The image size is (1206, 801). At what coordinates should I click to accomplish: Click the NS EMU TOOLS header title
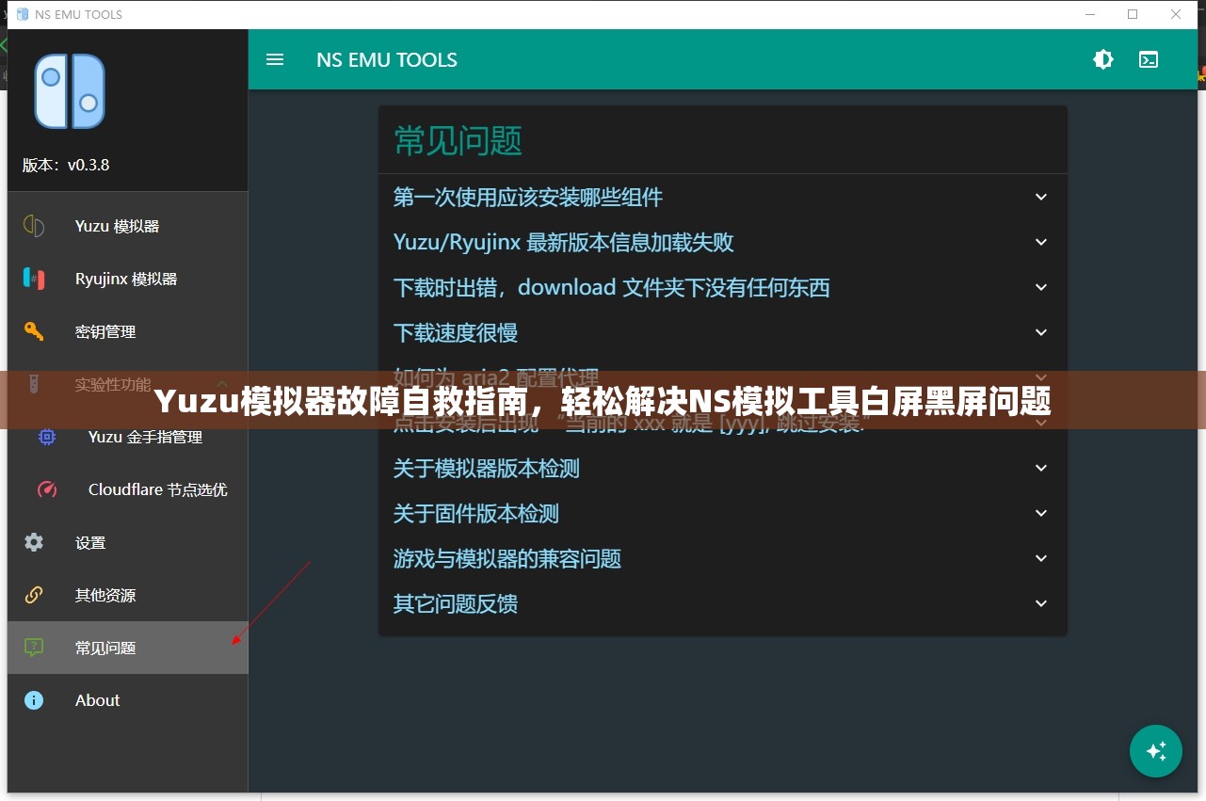click(387, 59)
